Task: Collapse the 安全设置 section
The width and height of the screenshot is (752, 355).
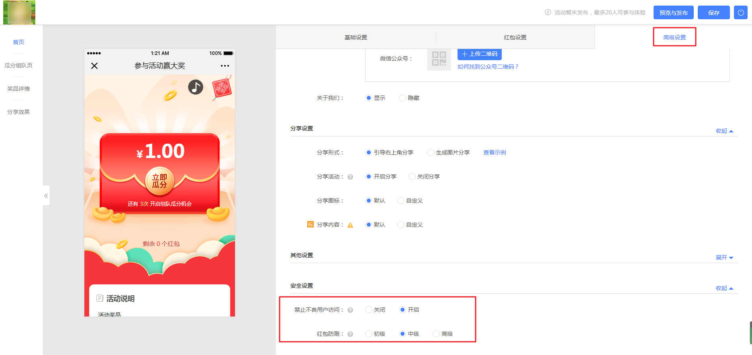Action: [724, 288]
